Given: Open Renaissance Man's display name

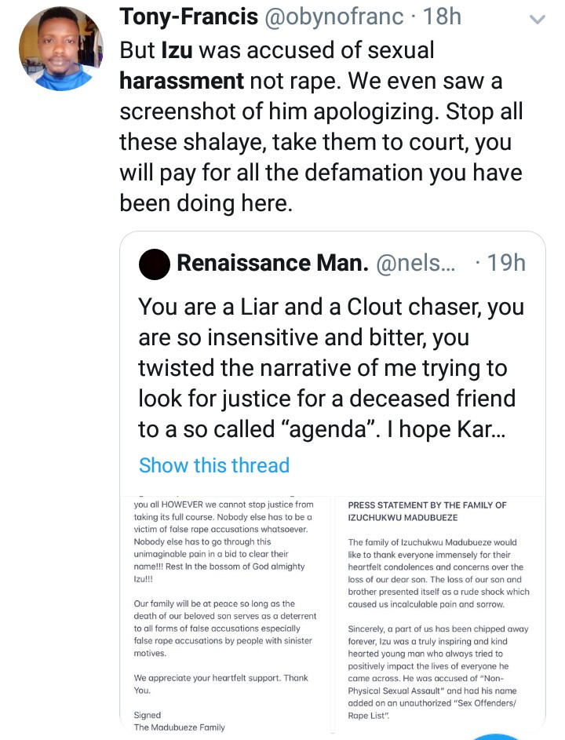Looking at the screenshot, I should coord(272,263).
